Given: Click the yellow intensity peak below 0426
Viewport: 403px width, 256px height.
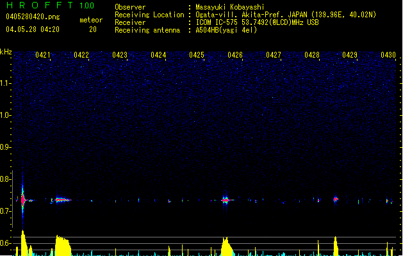Looking at the screenshot, I should click(x=226, y=247).
